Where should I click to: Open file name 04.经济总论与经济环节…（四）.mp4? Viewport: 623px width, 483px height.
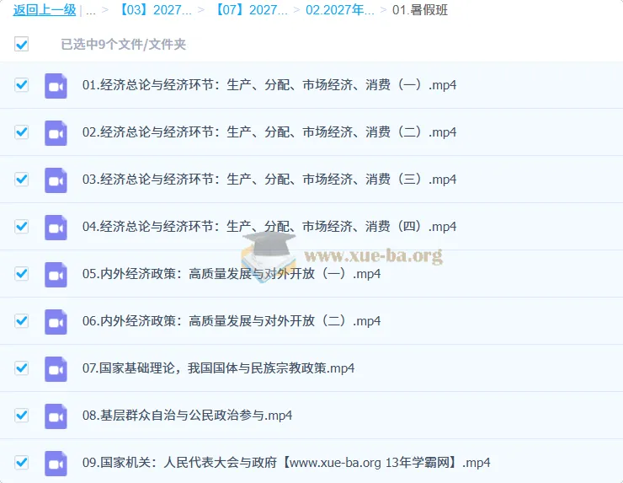point(269,227)
